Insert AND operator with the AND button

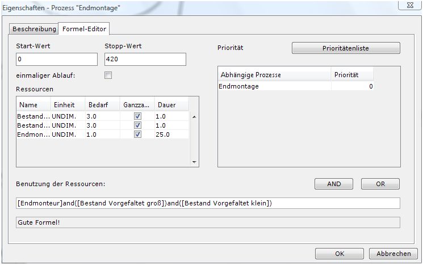(334, 184)
